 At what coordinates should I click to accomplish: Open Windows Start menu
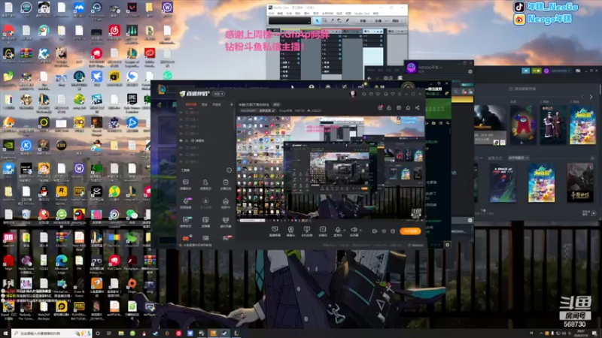point(5,333)
